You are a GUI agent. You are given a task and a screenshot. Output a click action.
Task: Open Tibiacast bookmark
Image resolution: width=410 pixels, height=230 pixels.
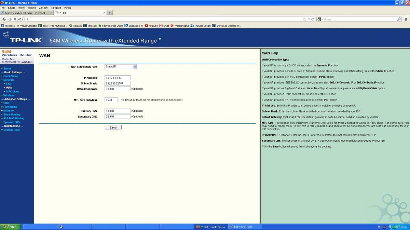point(90,26)
